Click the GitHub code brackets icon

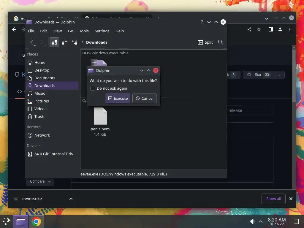pyautogui.click(x=20, y=91)
